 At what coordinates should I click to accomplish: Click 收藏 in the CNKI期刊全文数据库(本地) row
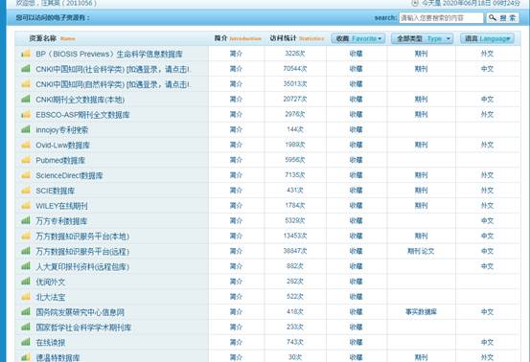[x=356, y=100]
